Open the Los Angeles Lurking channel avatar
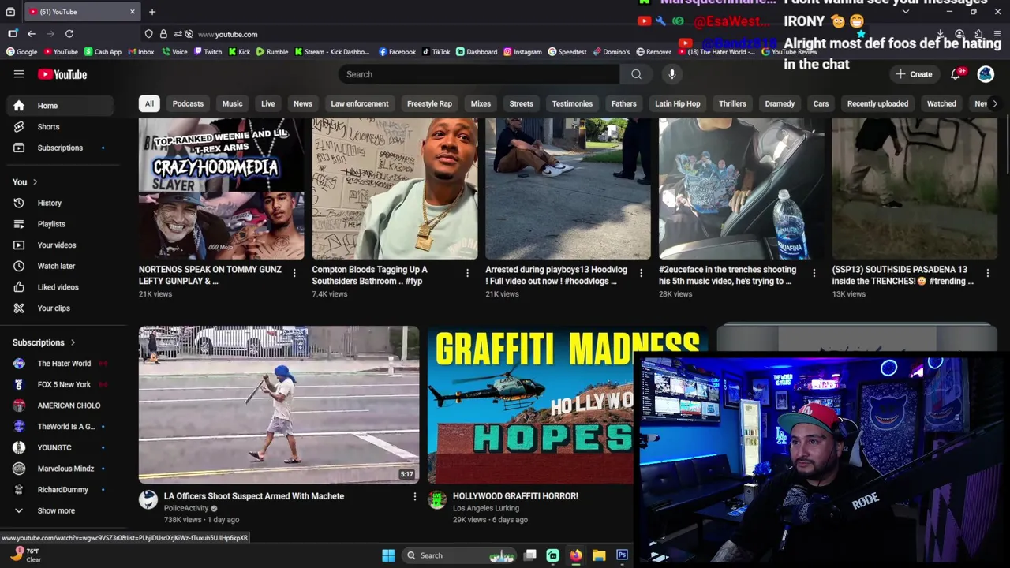The image size is (1010, 568). 437,499
